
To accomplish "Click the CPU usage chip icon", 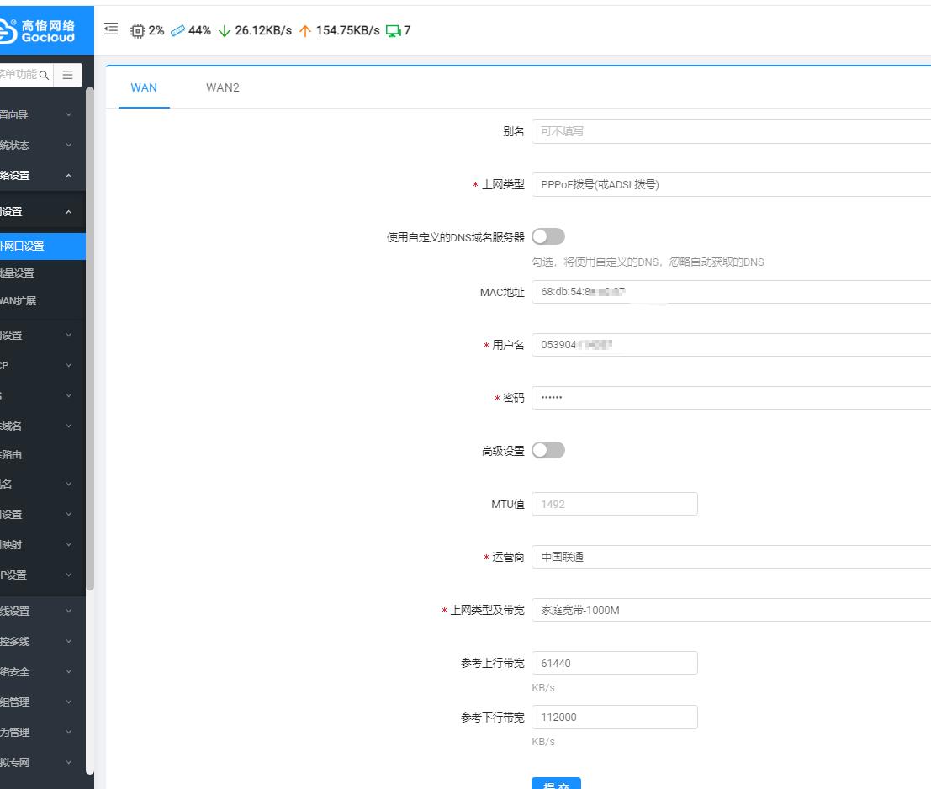I will (138, 30).
